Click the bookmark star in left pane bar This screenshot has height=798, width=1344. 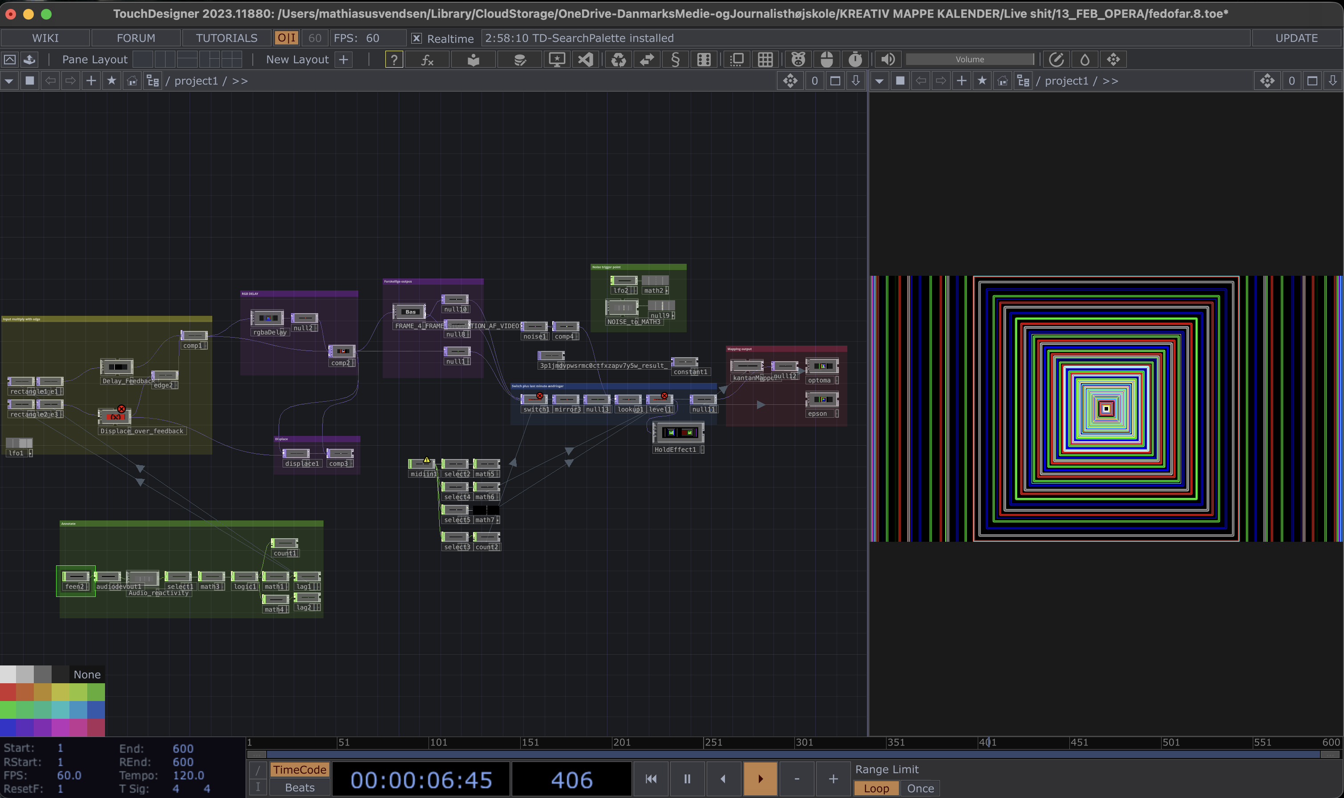coord(111,81)
